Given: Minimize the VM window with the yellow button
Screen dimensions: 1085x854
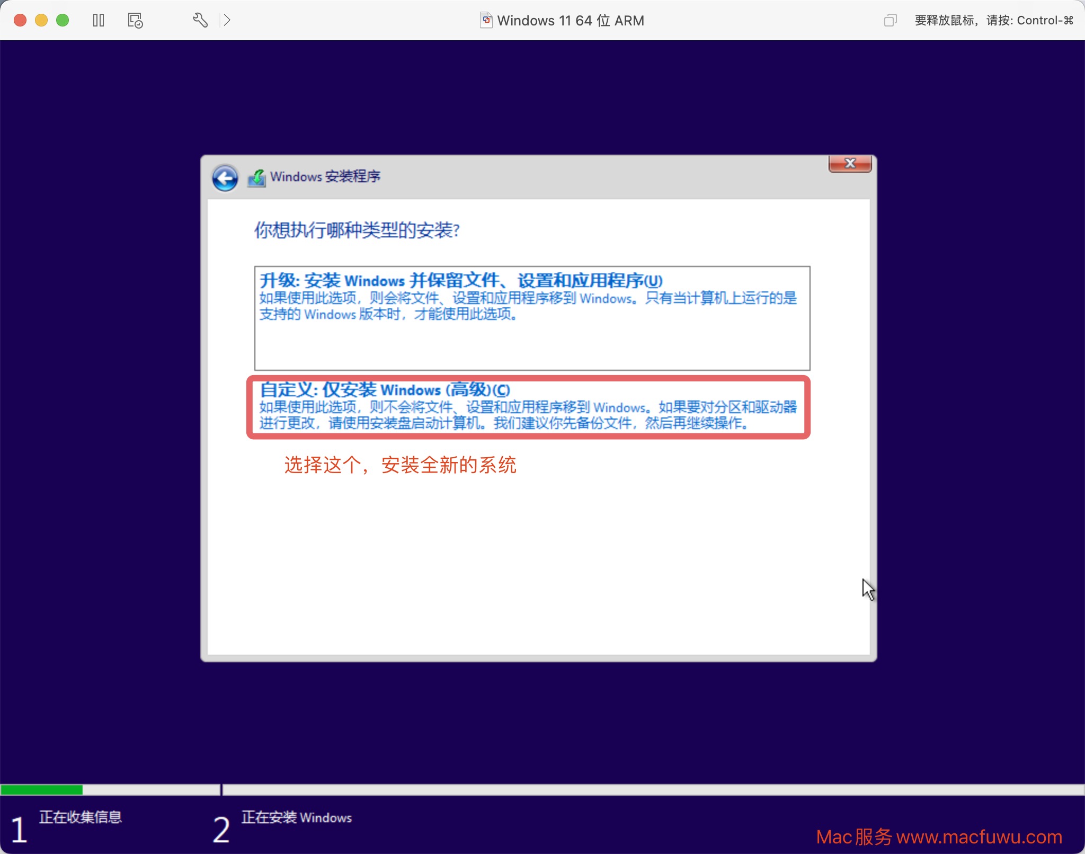Looking at the screenshot, I should pyautogui.click(x=41, y=20).
